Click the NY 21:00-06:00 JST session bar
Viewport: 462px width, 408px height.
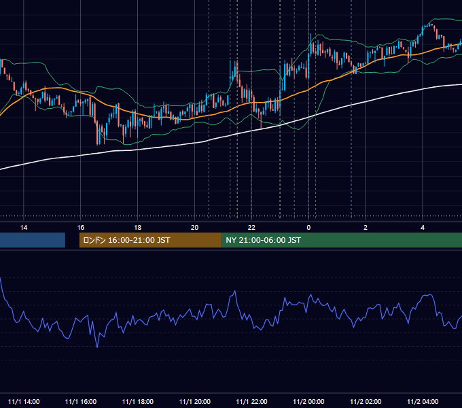(342, 240)
